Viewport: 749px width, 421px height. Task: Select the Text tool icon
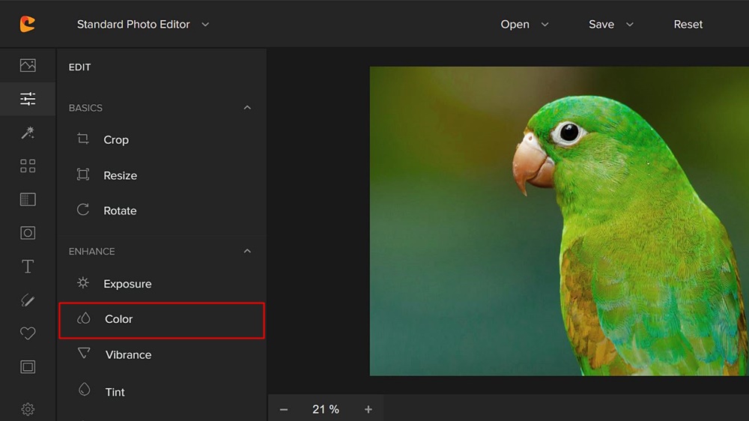(28, 267)
